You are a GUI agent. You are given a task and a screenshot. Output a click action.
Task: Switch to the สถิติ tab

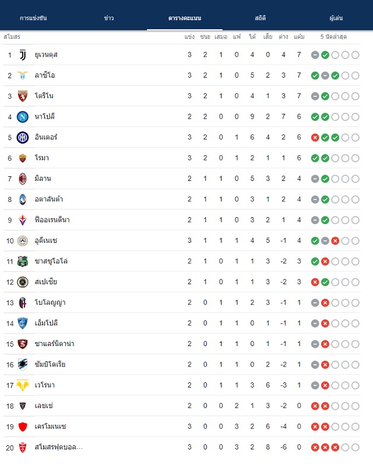click(261, 18)
